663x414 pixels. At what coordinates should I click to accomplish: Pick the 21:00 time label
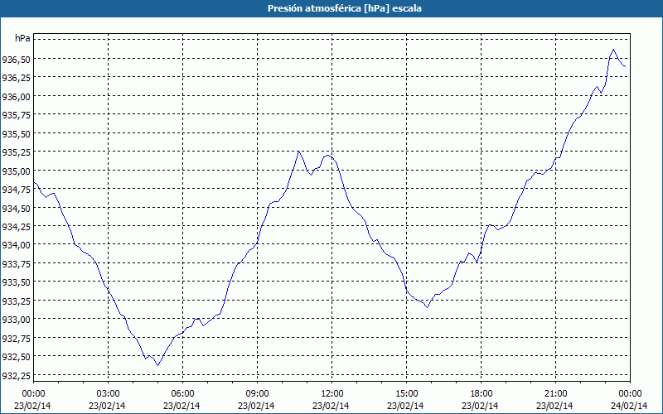pos(555,394)
